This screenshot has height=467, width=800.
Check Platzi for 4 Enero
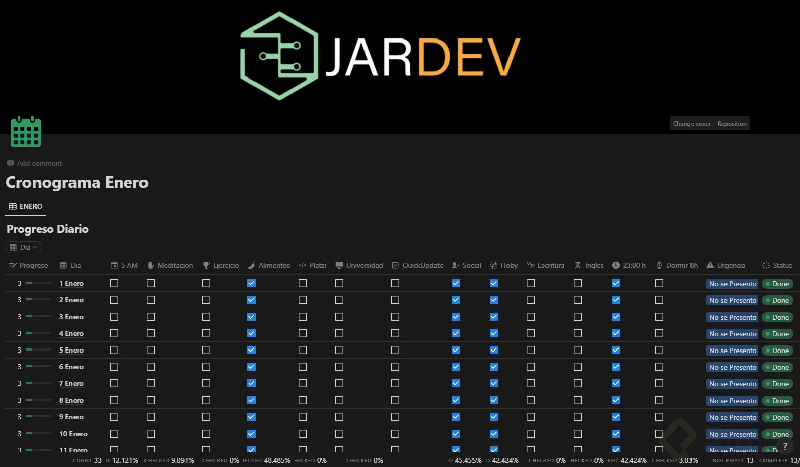point(303,333)
